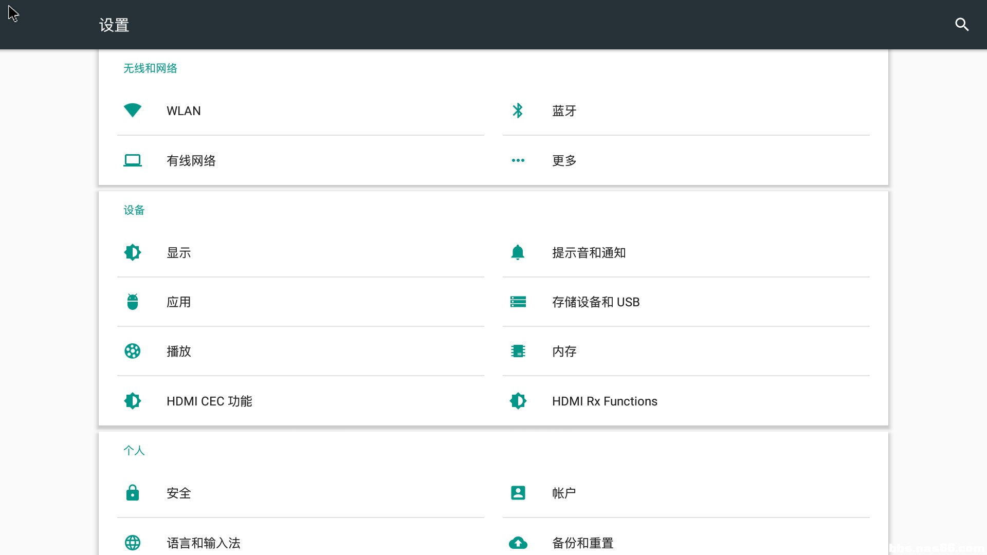Click the laptop icon for 有线网络
This screenshot has height=555, width=987.
tap(133, 160)
